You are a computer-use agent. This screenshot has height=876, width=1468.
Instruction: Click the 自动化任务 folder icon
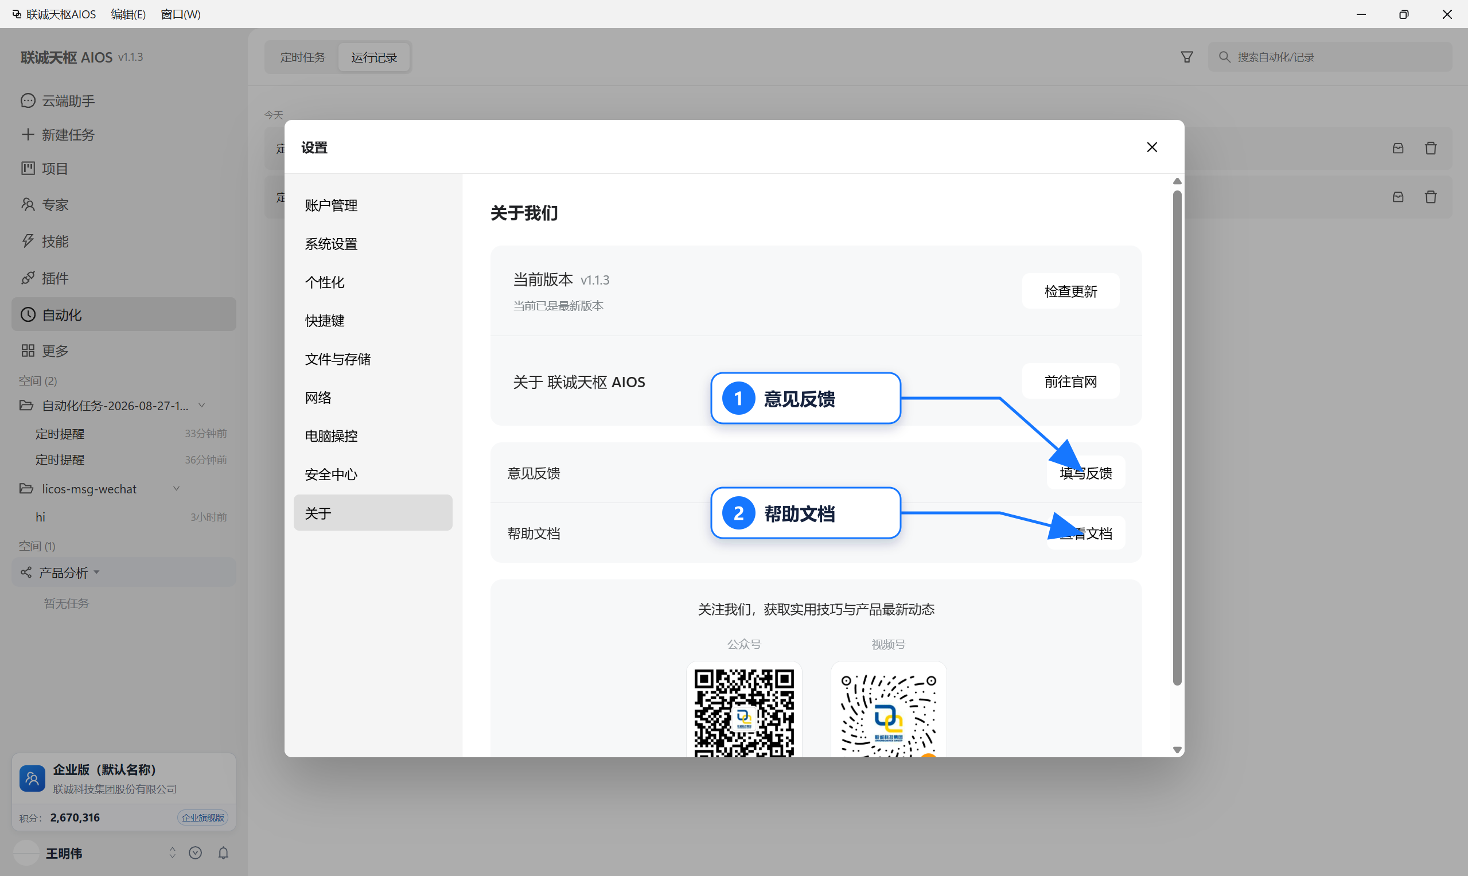coord(26,406)
